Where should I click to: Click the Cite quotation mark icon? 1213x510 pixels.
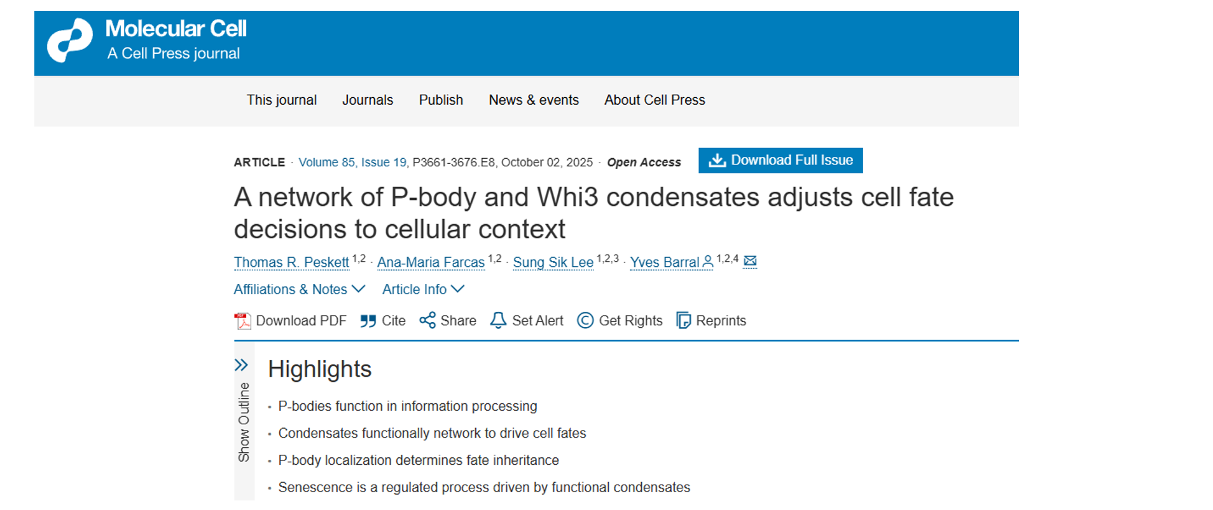click(368, 321)
